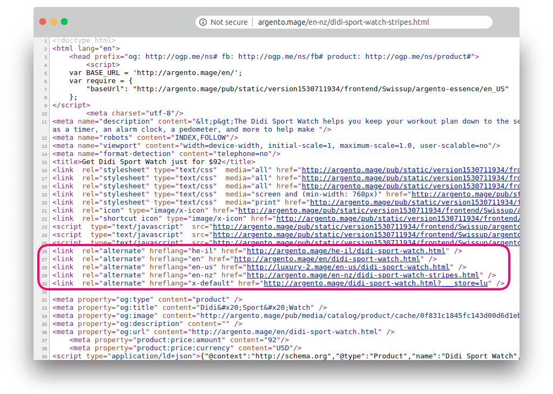Open the script src link on line 24
553x394 pixels.
pos(366,235)
